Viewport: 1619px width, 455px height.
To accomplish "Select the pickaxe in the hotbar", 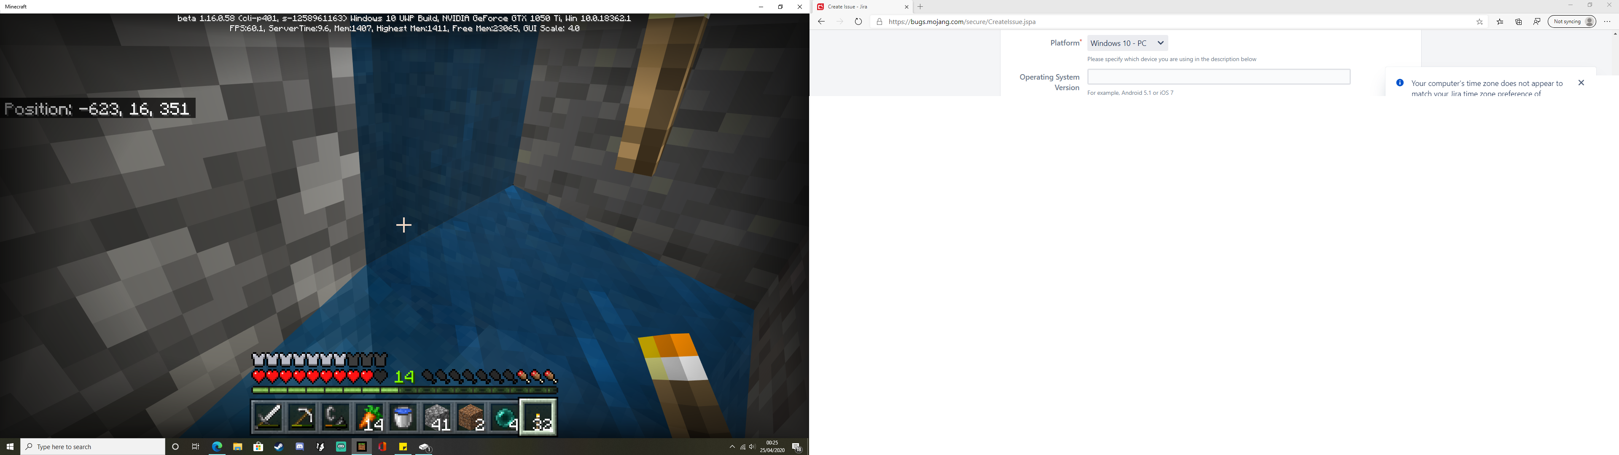I will coord(302,417).
